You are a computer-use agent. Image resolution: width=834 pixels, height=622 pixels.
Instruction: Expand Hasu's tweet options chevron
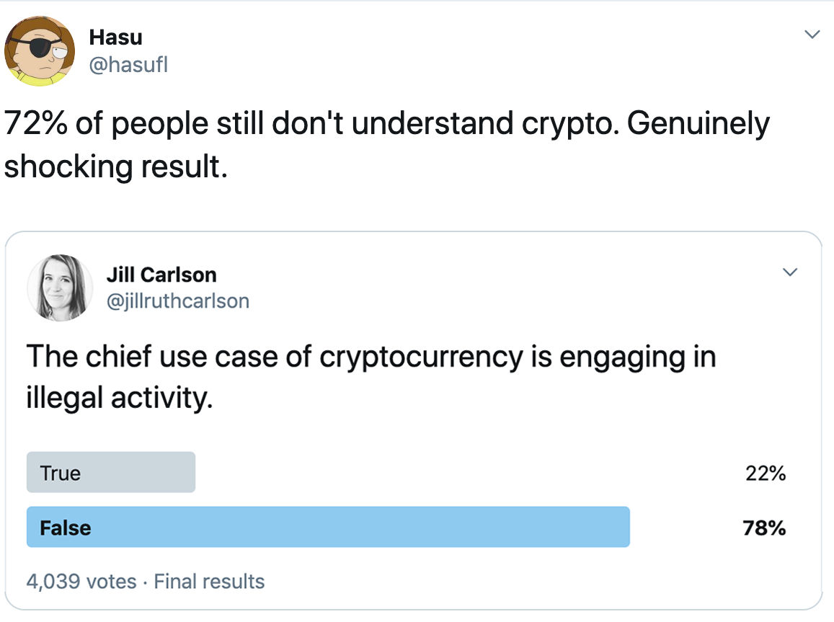tap(812, 35)
